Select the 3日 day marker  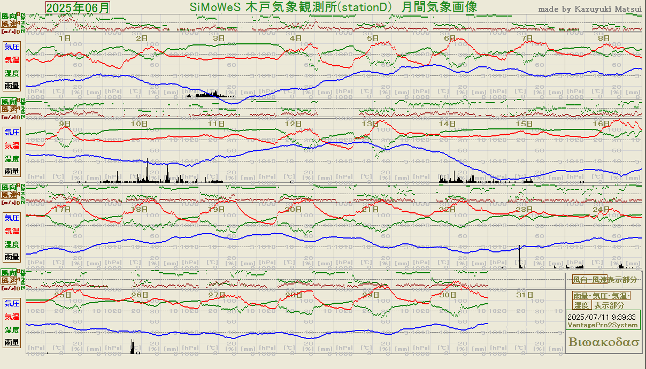[219, 39]
